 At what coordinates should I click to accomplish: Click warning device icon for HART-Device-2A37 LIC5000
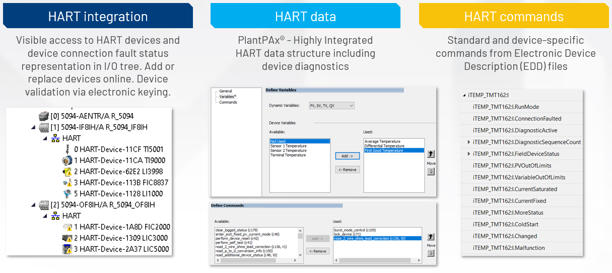point(67,249)
